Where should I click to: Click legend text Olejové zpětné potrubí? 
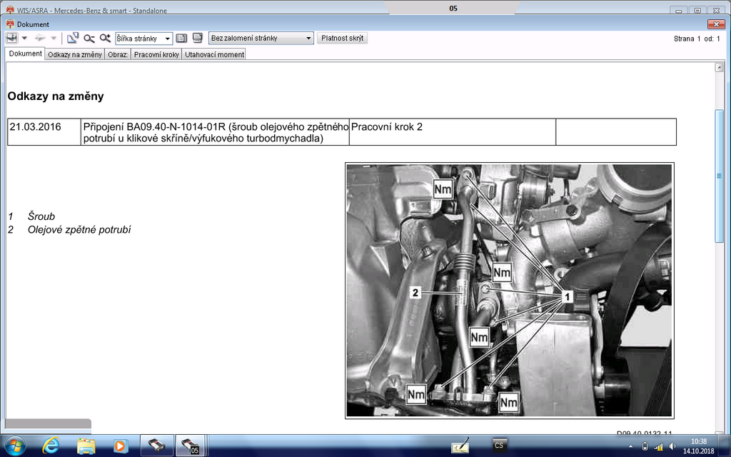(79, 229)
